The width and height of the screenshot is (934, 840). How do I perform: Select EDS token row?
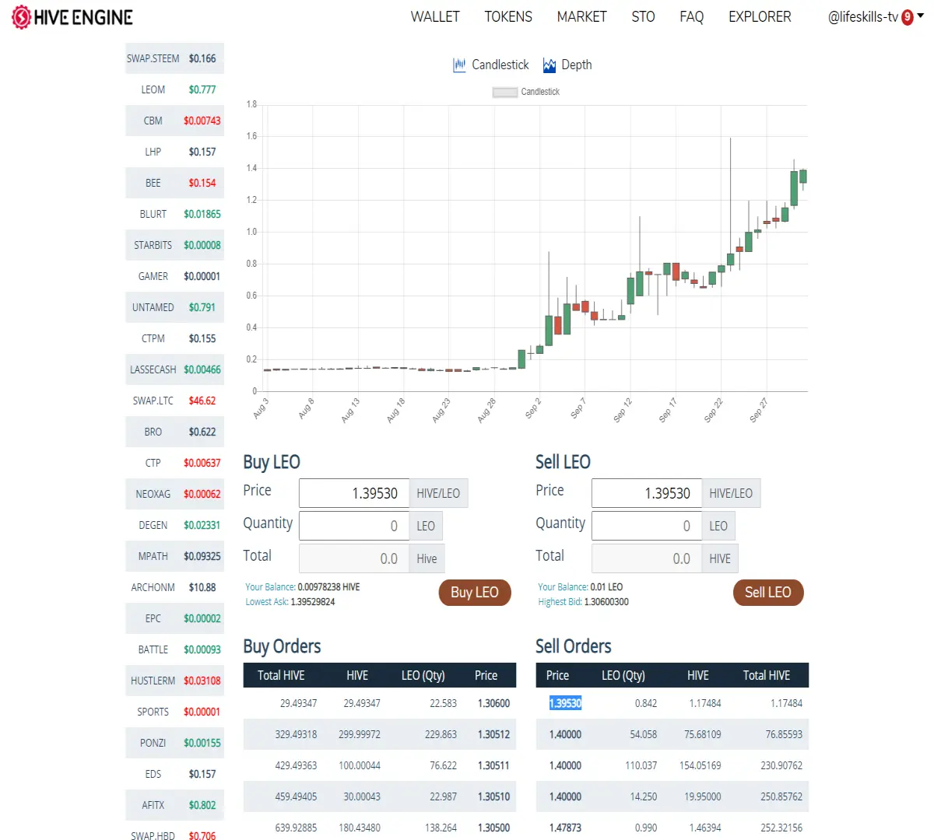(174, 774)
